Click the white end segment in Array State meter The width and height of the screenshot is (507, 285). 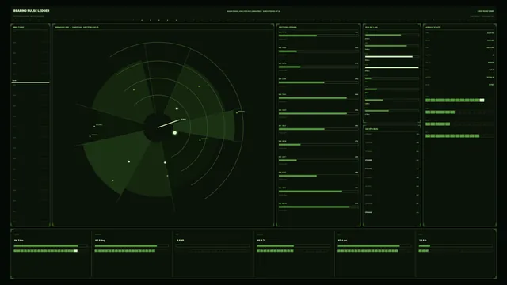482,101
